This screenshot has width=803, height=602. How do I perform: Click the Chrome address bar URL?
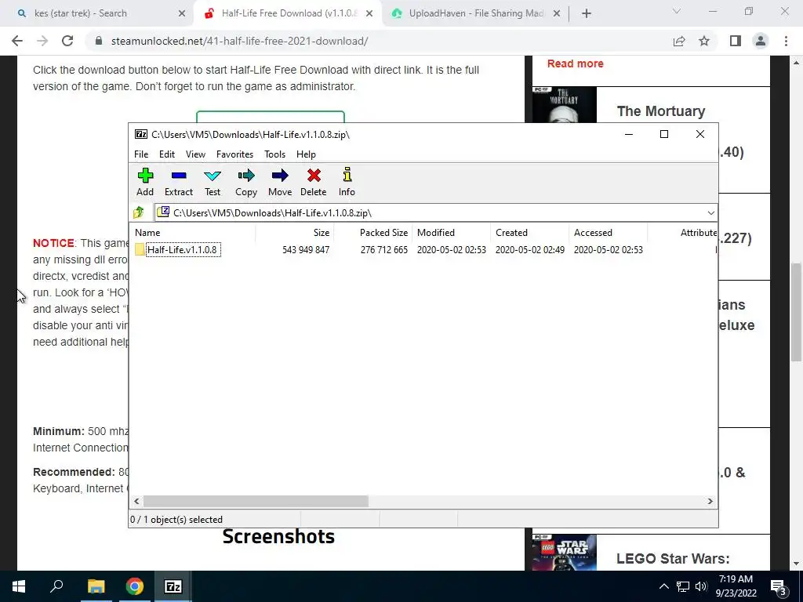tap(239, 41)
